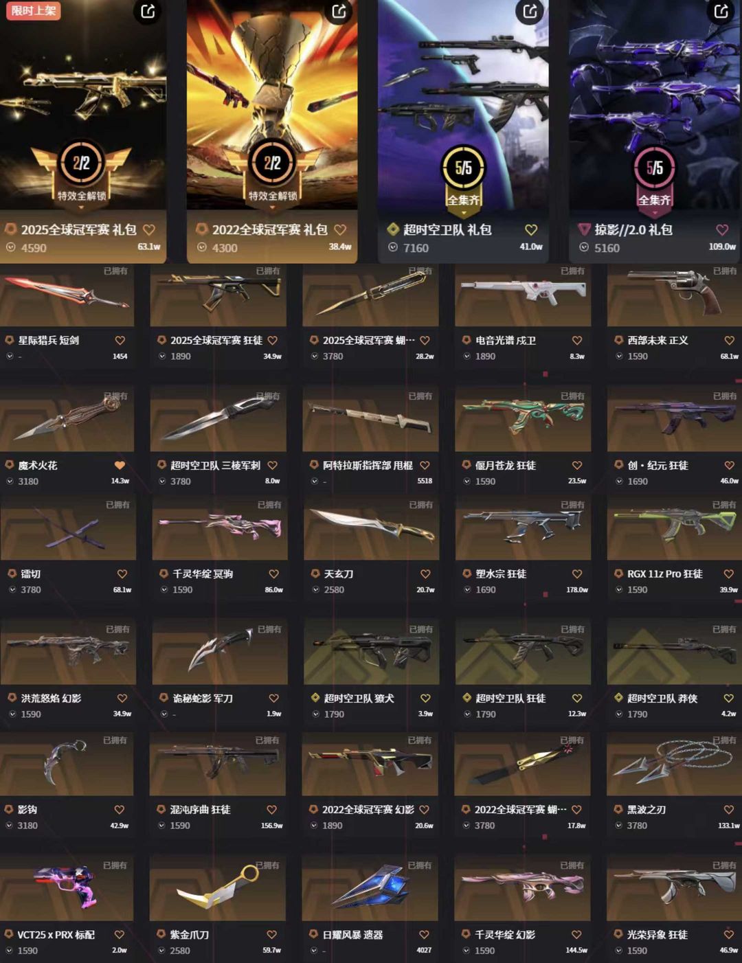742x963 pixels.
Task: Toggle heart on 掠影//2.0 礼包
Action: click(722, 230)
